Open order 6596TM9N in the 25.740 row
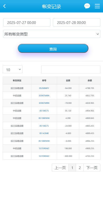The width and height of the screenshot is (103, 224). point(44,96)
